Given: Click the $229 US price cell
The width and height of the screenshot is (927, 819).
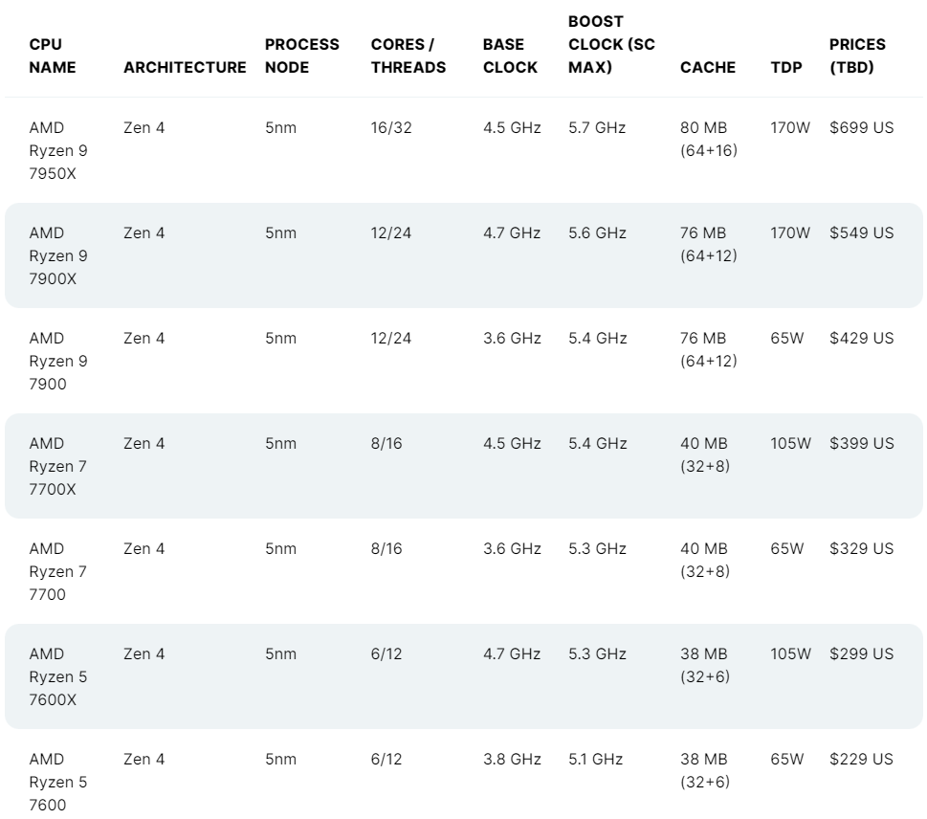Looking at the screenshot, I should [x=861, y=760].
